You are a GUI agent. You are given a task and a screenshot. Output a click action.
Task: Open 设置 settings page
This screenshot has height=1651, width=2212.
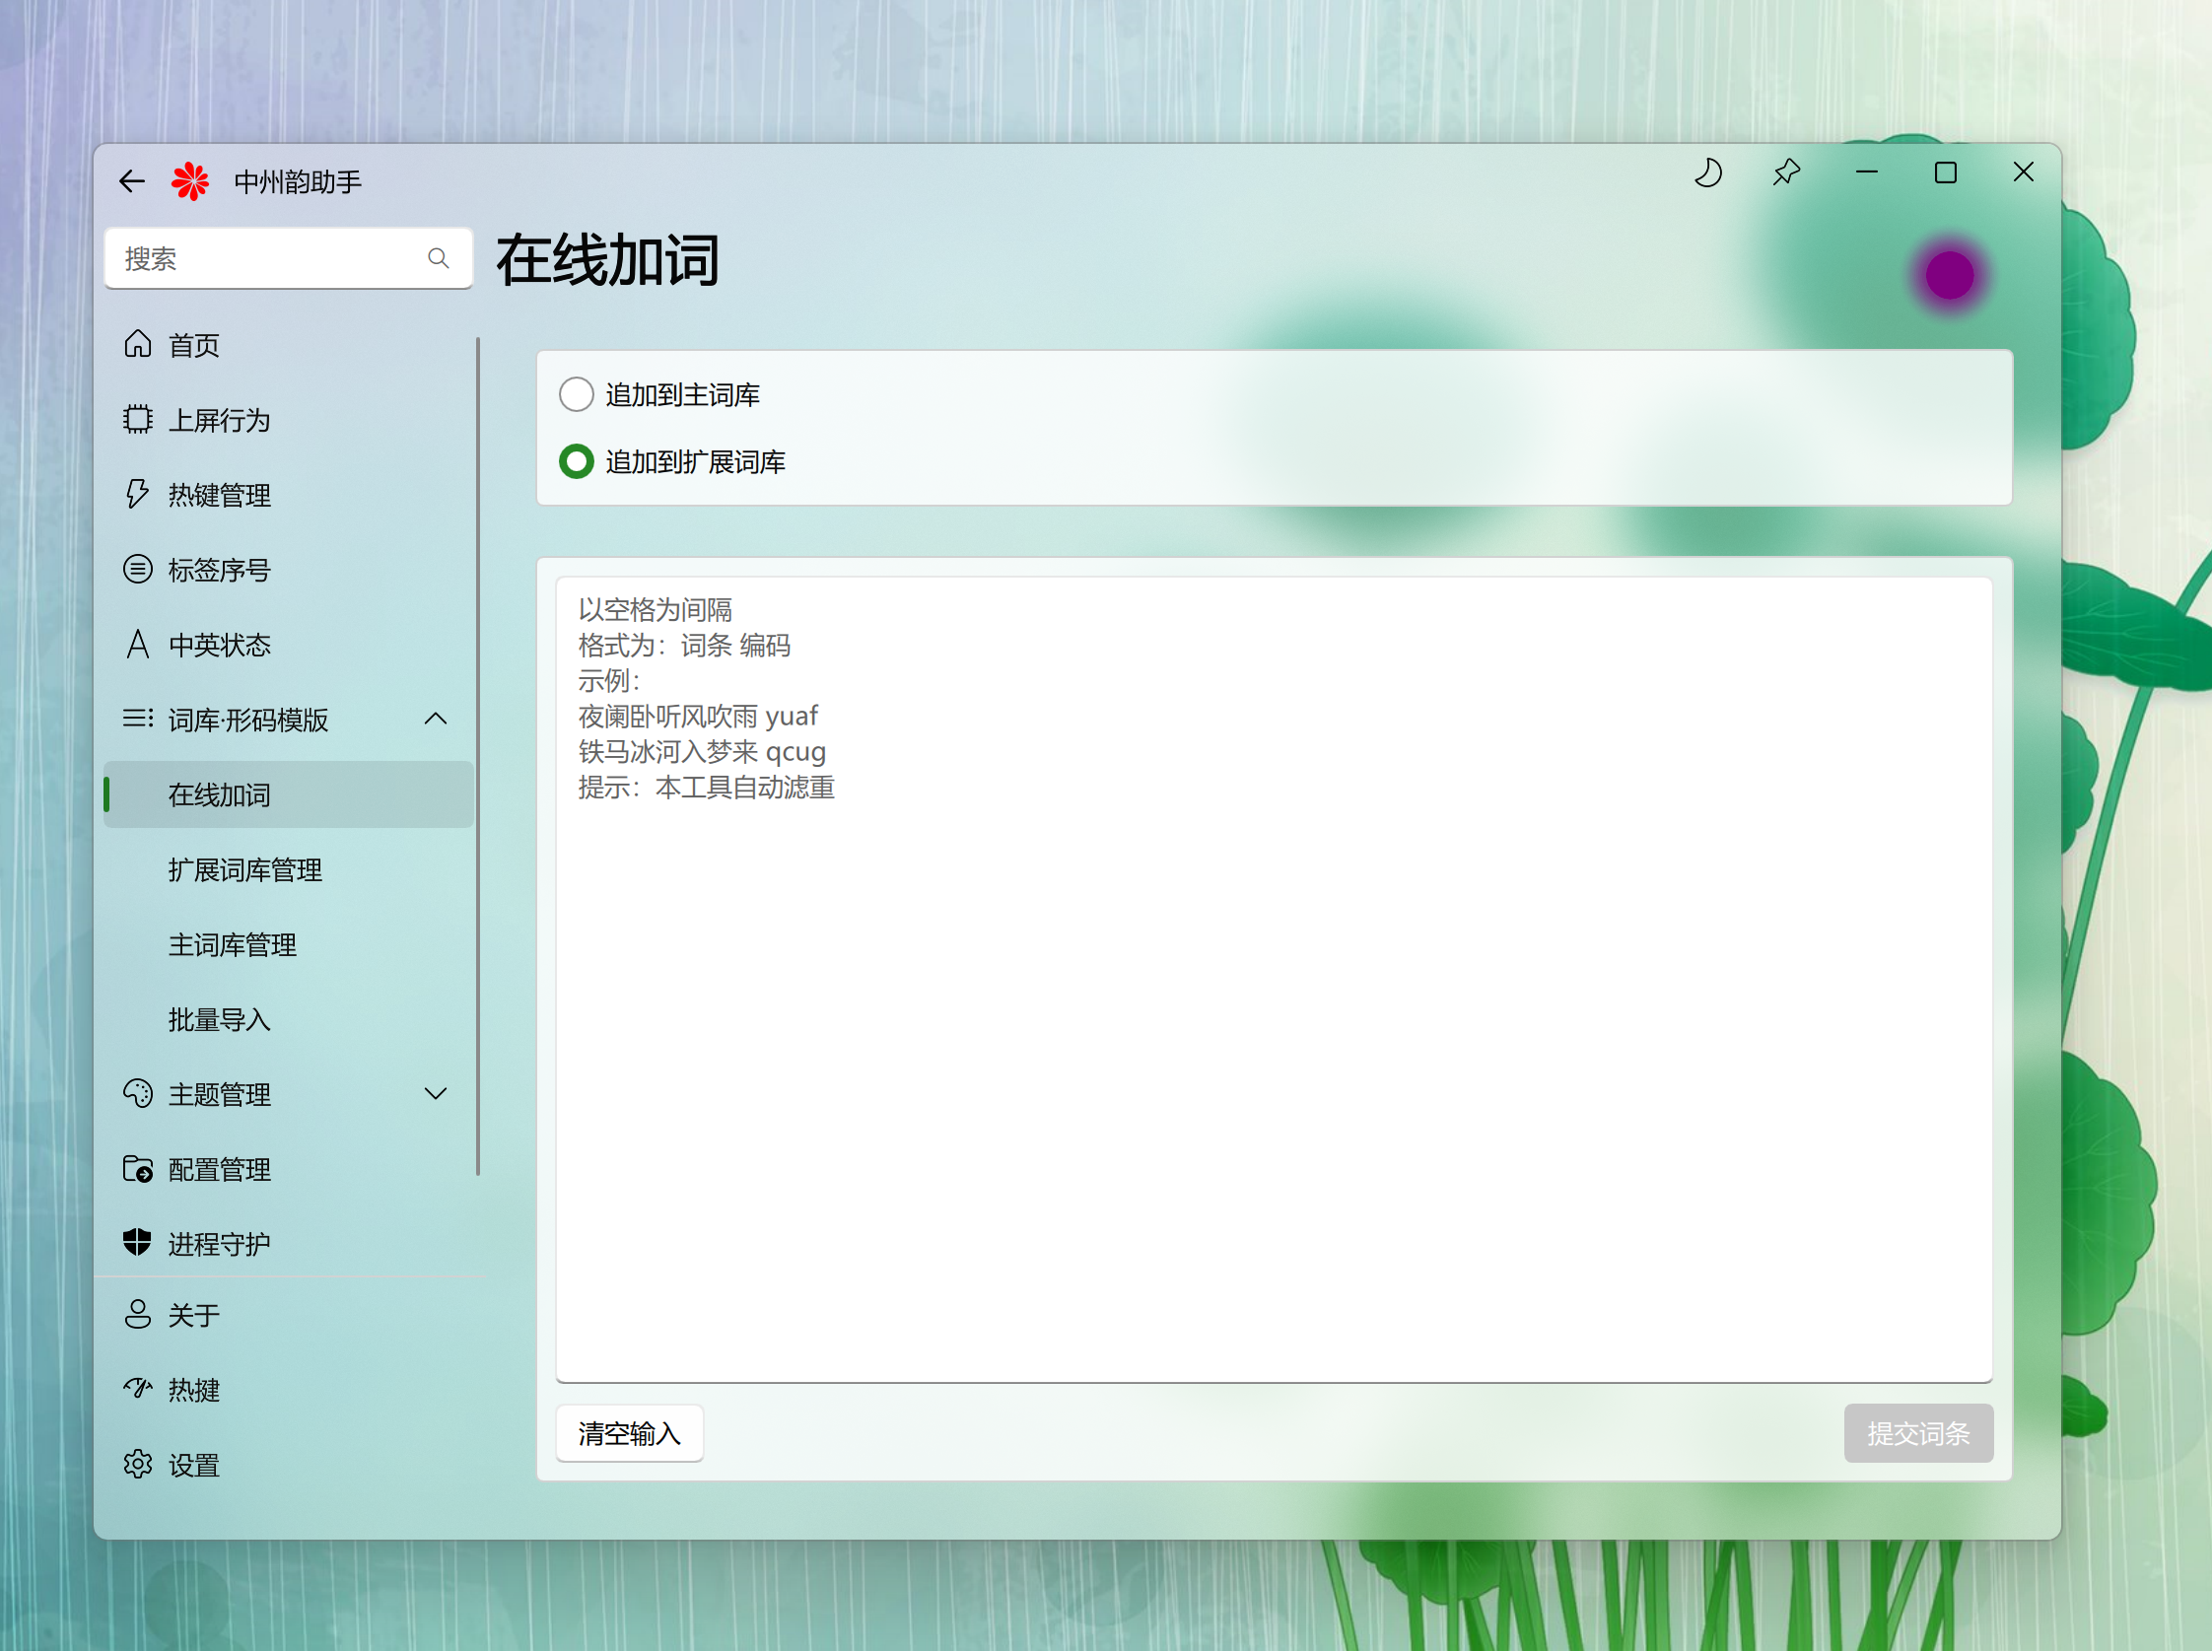click(194, 1465)
